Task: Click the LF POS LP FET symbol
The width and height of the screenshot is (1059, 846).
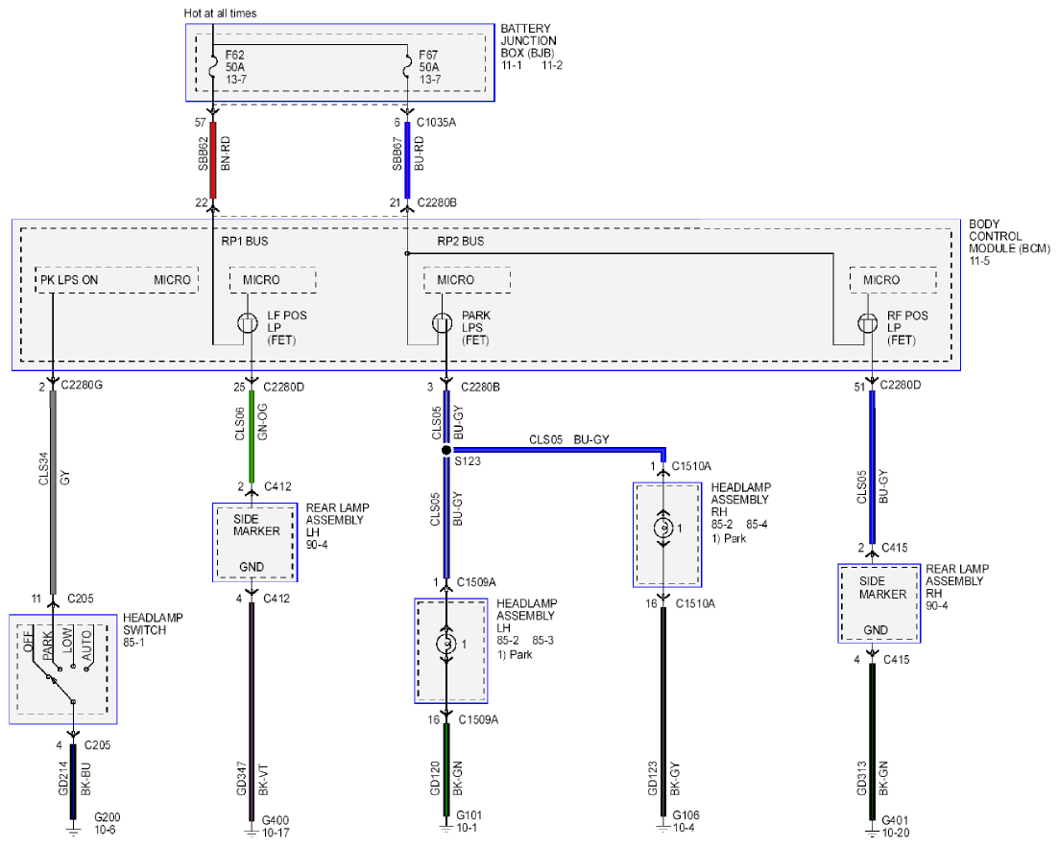Action: click(248, 324)
